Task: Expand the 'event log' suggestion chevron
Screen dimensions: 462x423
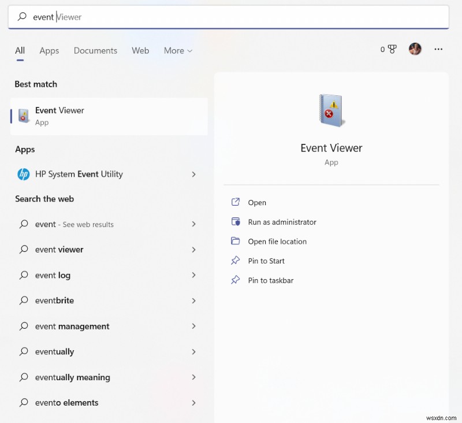Action: click(193, 275)
